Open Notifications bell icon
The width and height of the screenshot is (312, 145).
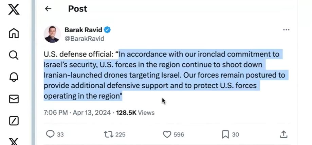point(14,77)
